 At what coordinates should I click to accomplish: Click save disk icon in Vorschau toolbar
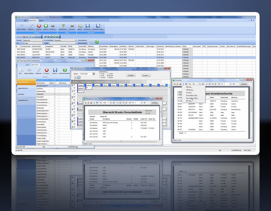pyautogui.click(x=180, y=84)
